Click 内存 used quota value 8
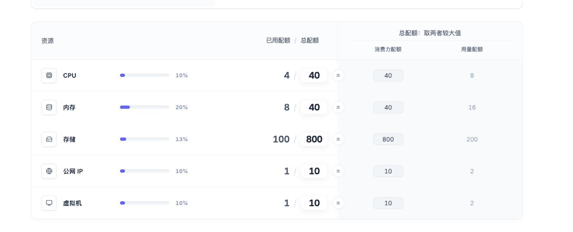This screenshot has width=573, height=232. click(287, 107)
